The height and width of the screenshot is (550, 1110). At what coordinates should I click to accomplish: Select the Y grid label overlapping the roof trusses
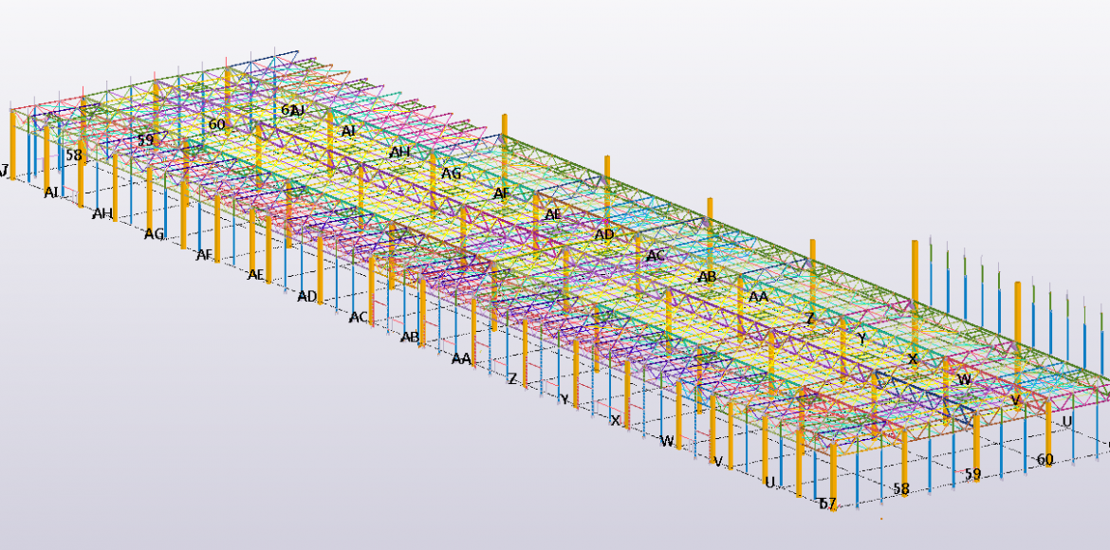(861, 339)
